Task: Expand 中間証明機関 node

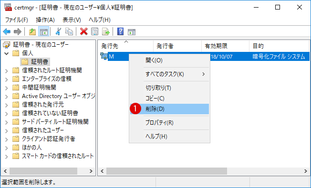Action: [x=6, y=88]
